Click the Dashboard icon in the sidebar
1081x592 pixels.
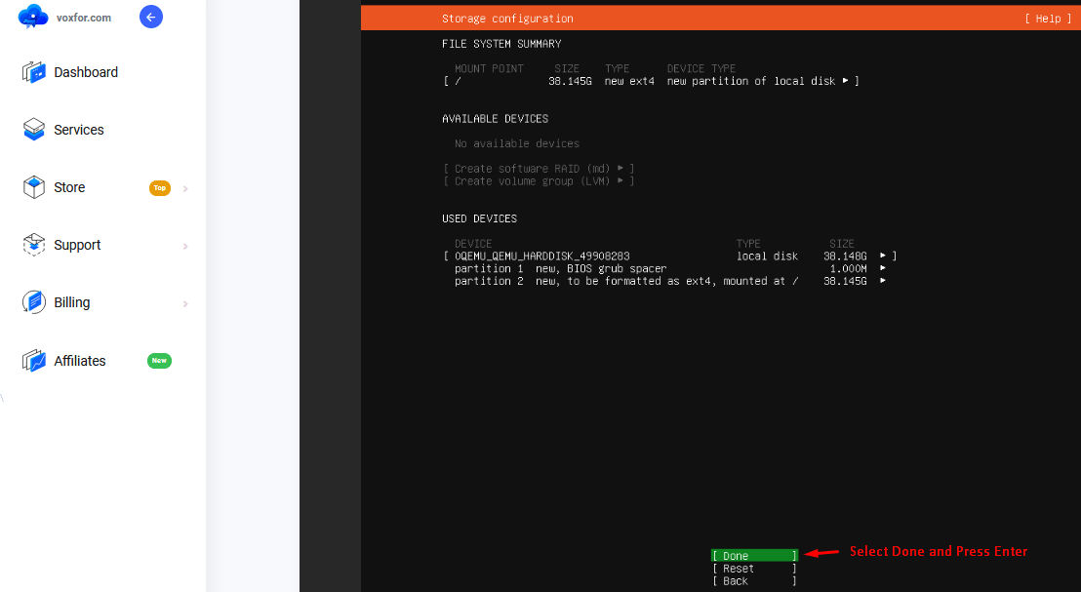[32, 72]
